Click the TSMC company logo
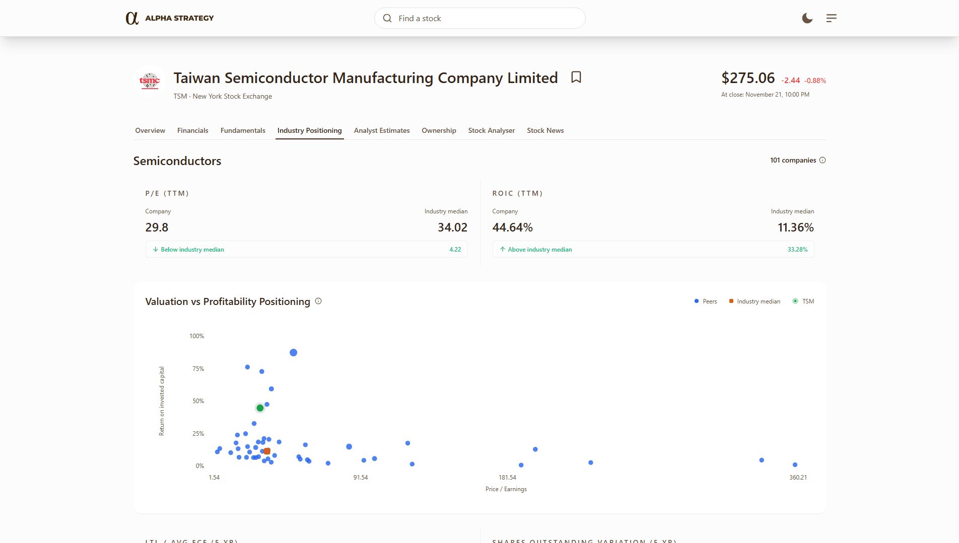This screenshot has width=959, height=543. (x=150, y=82)
